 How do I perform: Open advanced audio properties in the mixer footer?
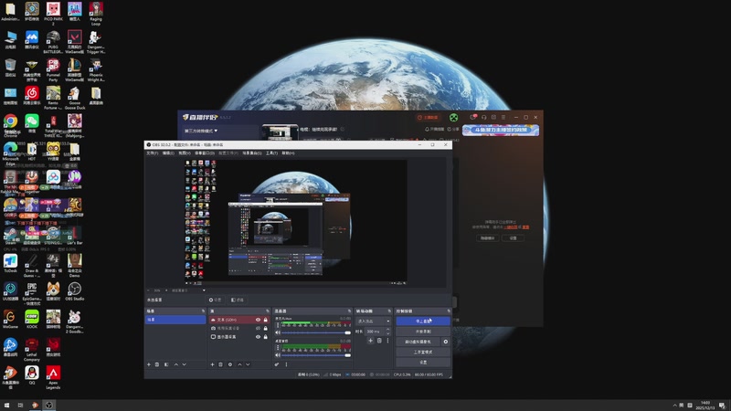pyautogui.click(x=277, y=364)
